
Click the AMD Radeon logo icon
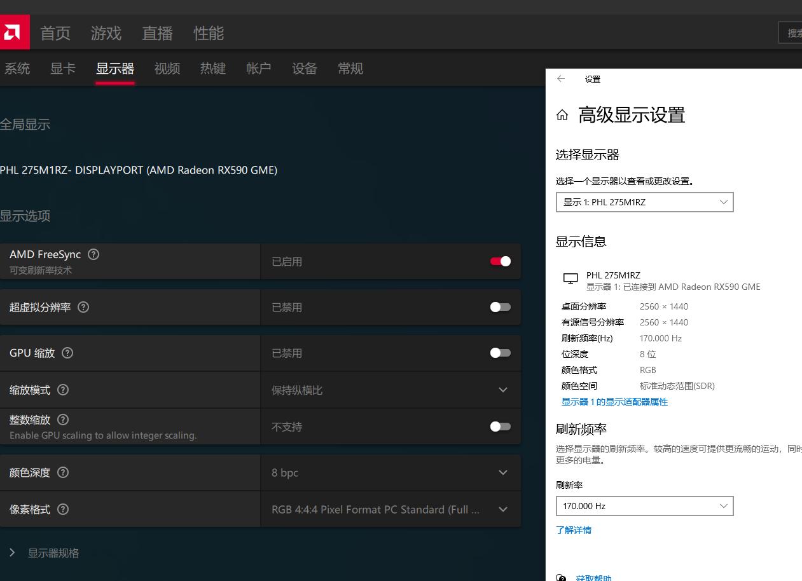[14, 31]
